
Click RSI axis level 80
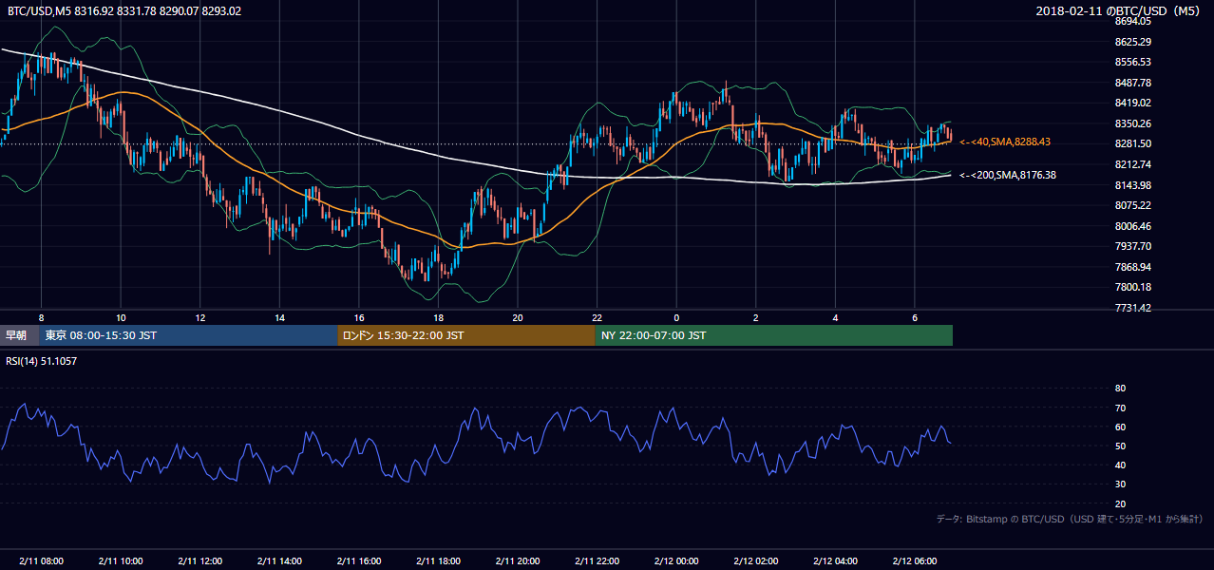point(1120,389)
